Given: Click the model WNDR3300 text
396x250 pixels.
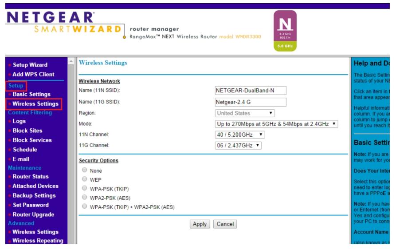Looking at the screenshot, I should (x=240, y=37).
